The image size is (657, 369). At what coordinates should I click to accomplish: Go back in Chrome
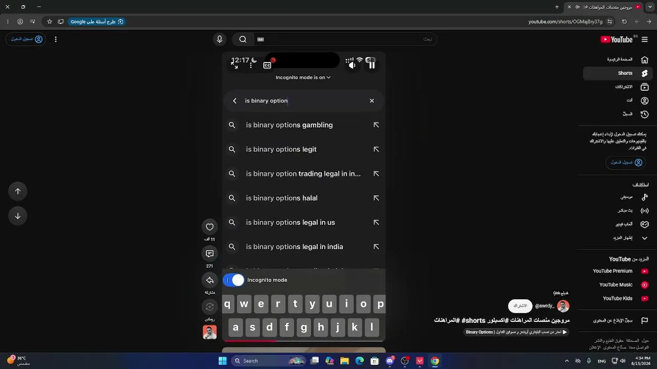(650, 22)
